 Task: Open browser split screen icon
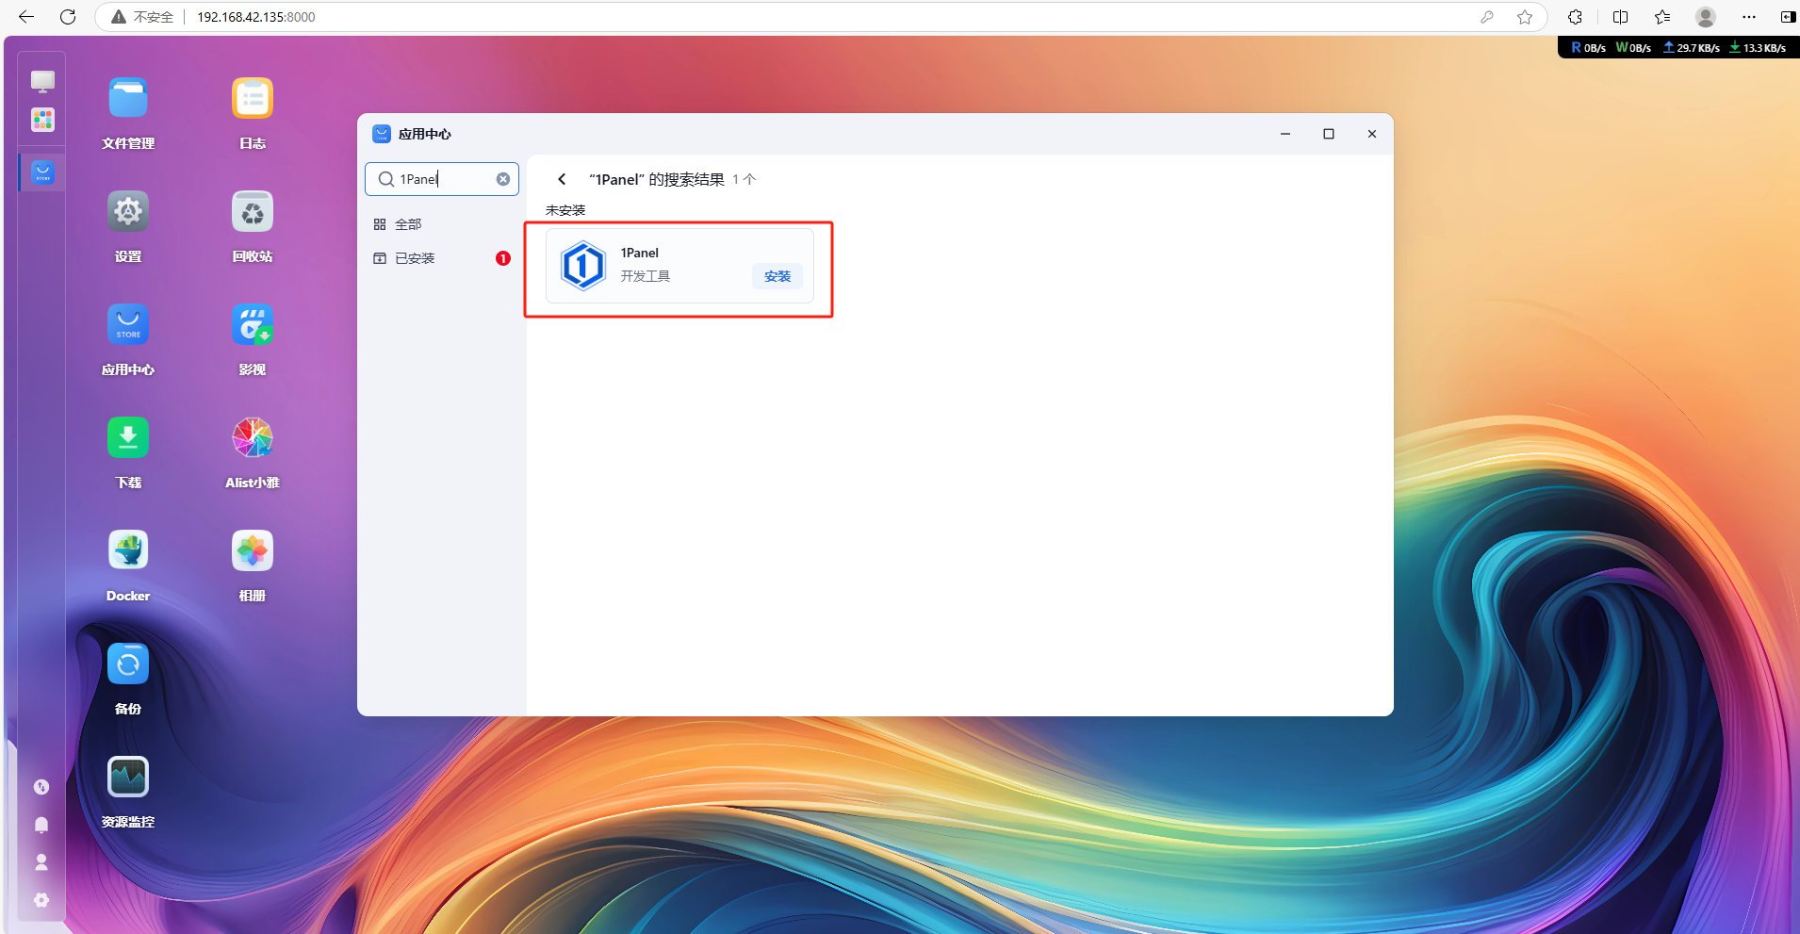point(1621,17)
